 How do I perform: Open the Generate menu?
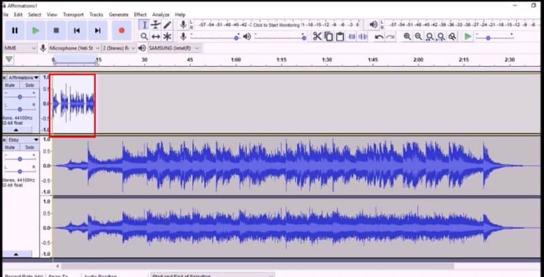118,14
